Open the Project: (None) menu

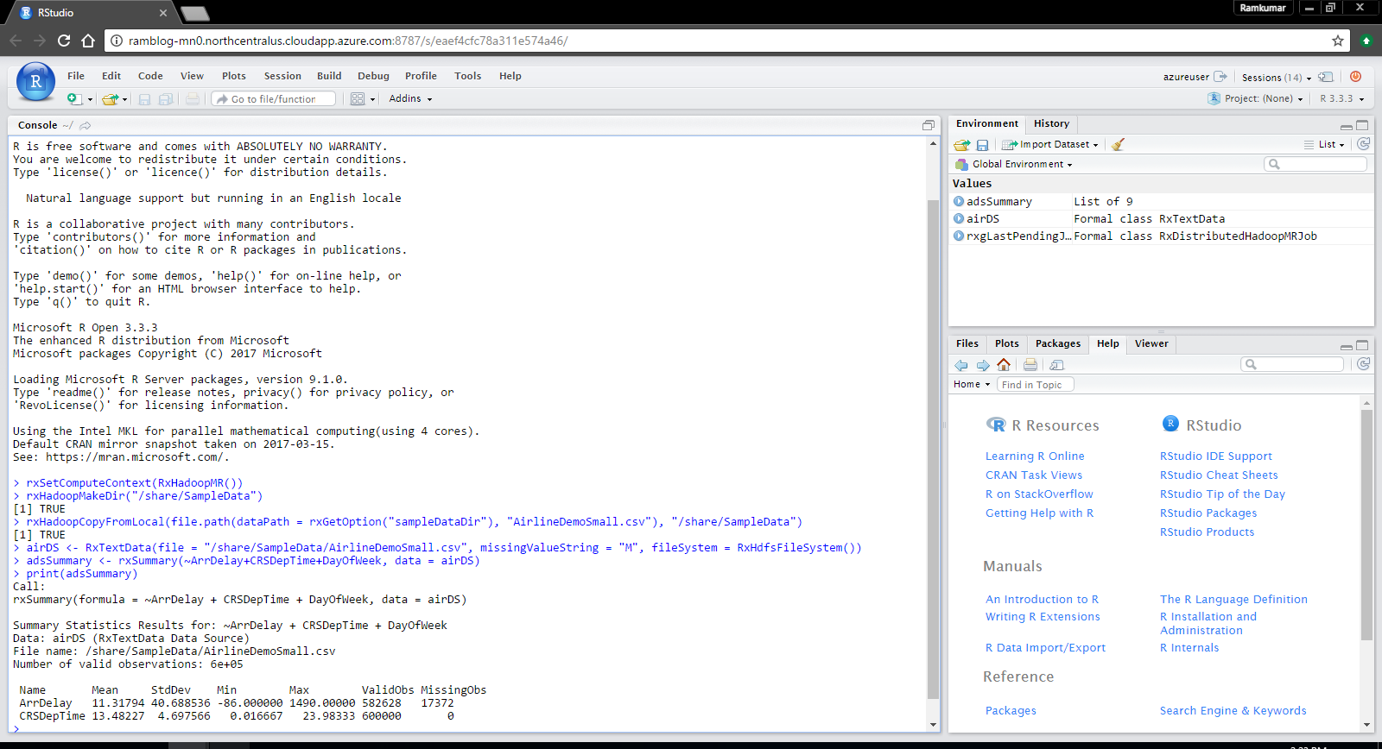[1255, 98]
